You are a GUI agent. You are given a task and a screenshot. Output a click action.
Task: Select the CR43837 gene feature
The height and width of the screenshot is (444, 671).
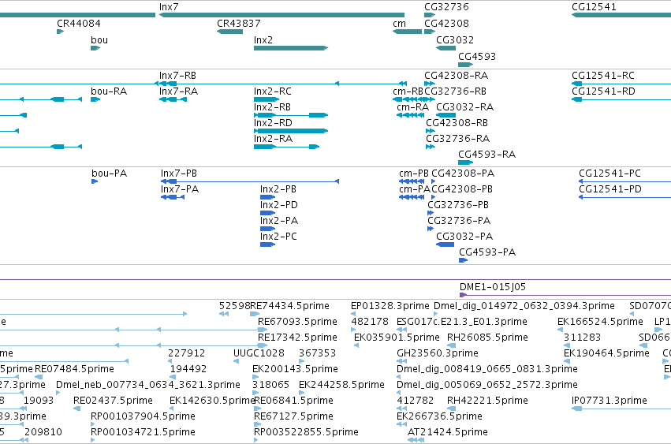229,32
